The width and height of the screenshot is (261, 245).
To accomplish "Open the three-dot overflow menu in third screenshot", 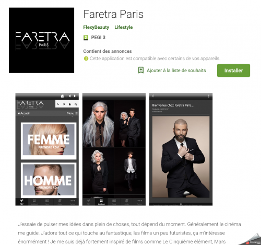I will 209,96.
